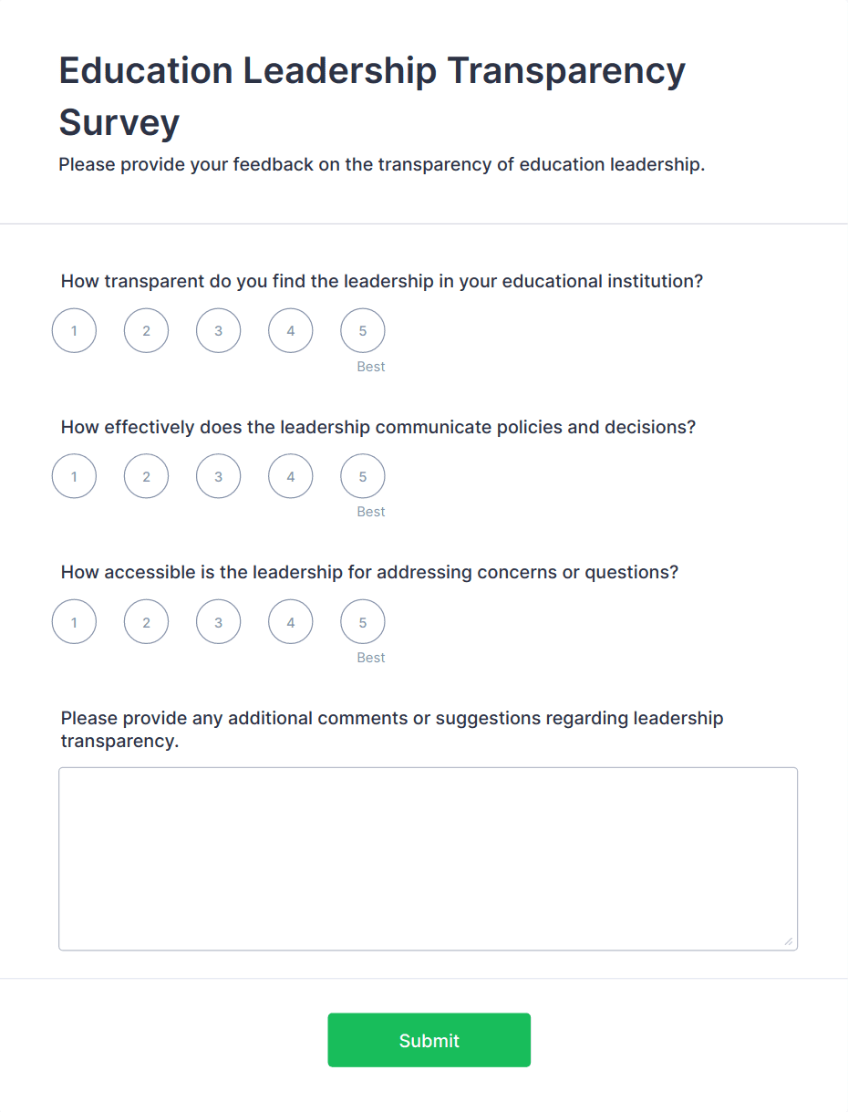Rate leadership accessibility as 4

290,622
